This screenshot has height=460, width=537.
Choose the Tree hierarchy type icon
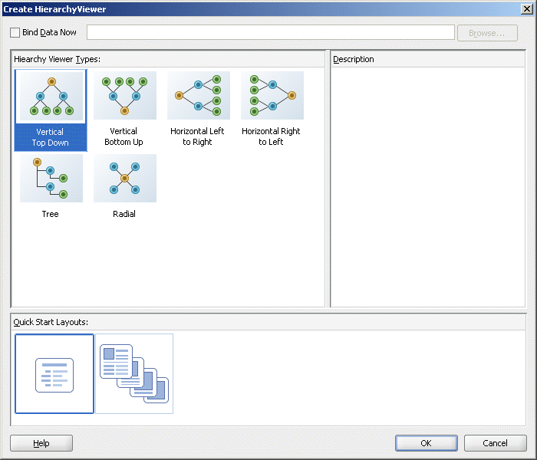[51, 178]
